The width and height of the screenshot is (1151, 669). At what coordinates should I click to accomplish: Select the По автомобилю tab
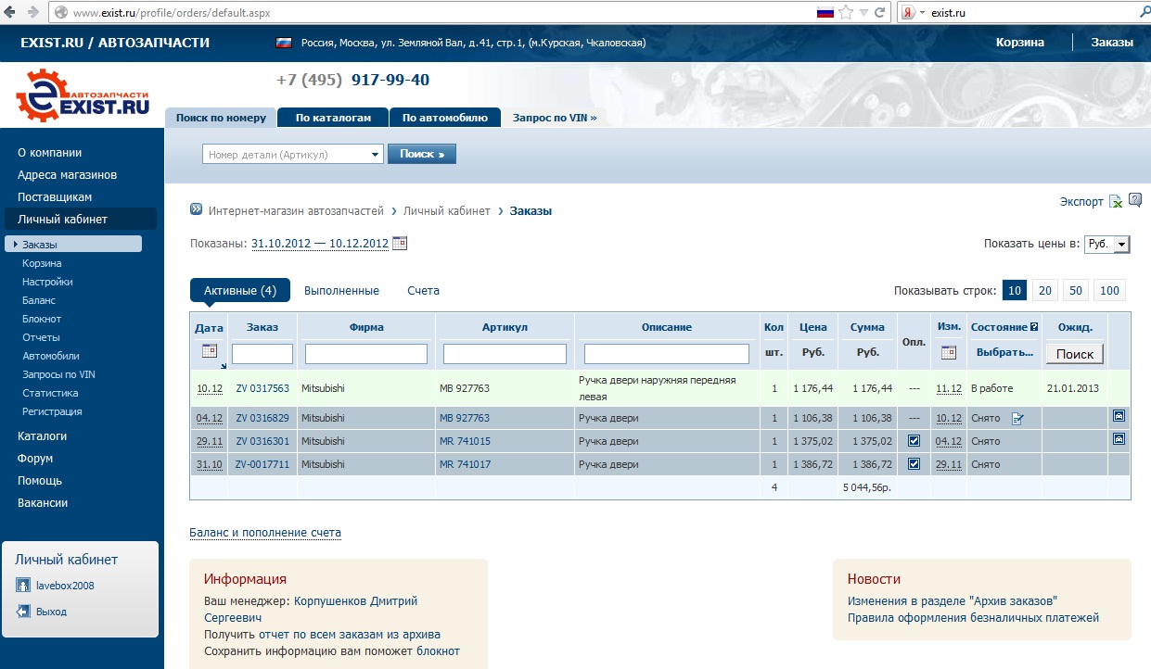pos(444,118)
